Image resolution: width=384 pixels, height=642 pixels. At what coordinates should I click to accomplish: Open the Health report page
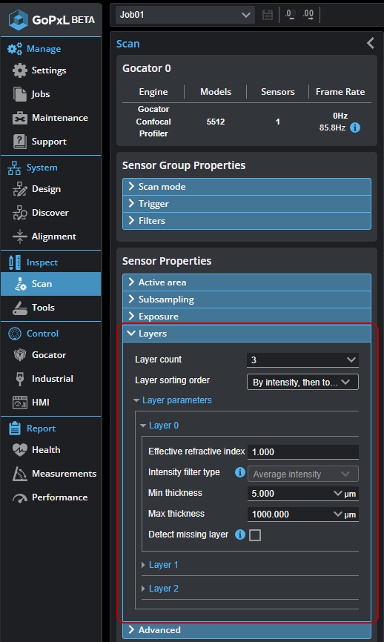[36, 450]
